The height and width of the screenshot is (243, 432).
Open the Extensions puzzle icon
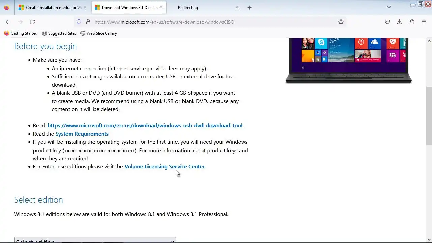click(412, 22)
